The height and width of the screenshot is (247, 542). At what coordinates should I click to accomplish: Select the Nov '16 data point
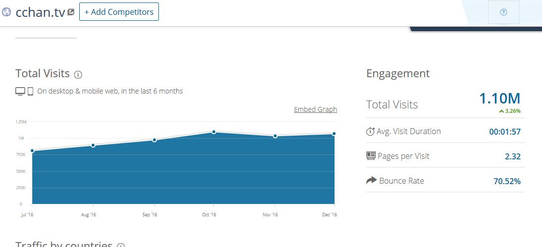275,136
